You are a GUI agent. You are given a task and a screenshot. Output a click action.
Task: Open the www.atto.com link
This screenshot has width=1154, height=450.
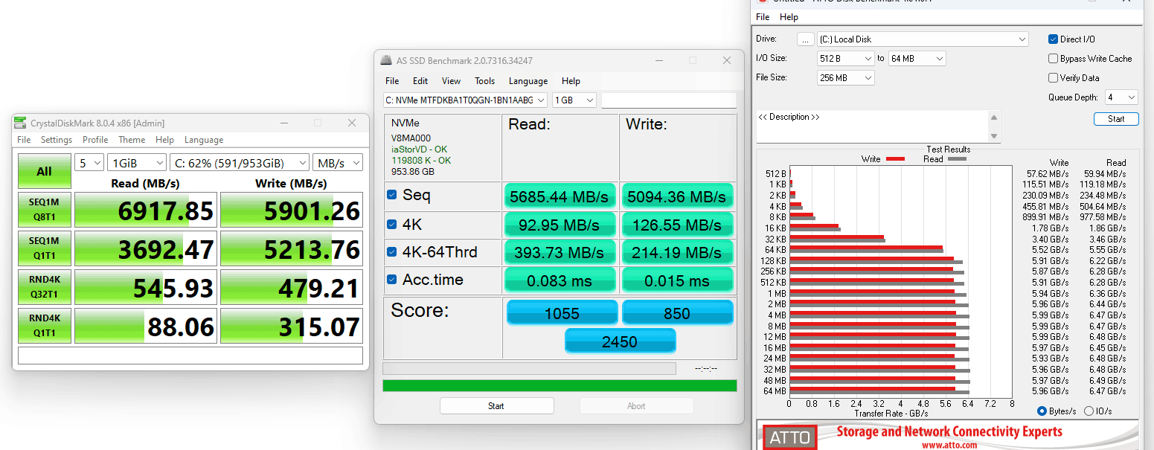point(949,445)
